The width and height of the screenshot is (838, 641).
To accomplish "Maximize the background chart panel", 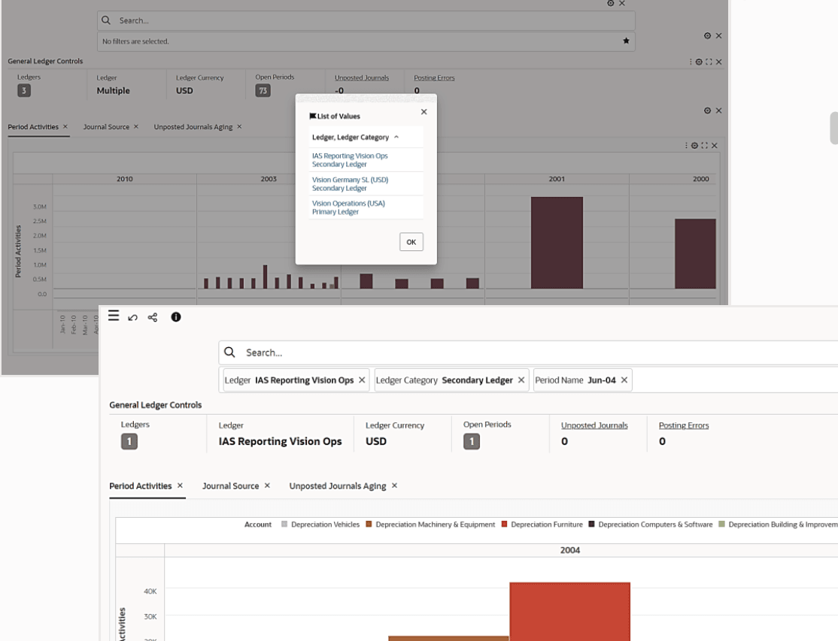I will [704, 145].
